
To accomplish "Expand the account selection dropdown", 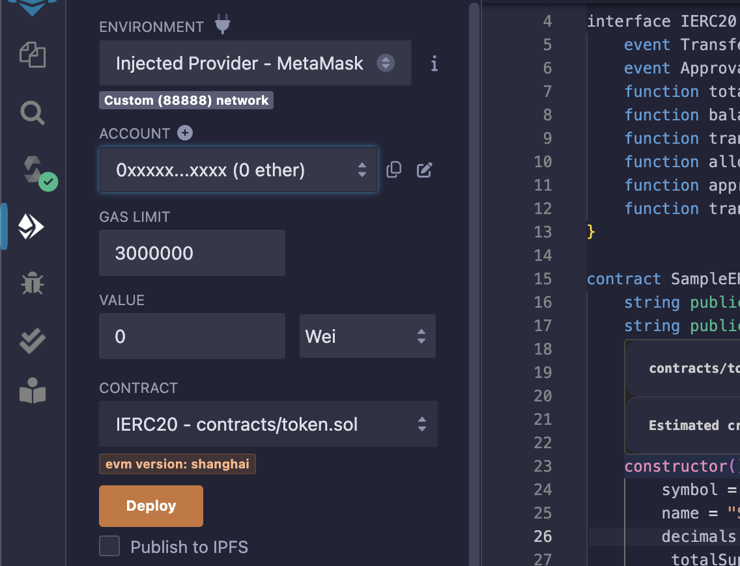I will pyautogui.click(x=238, y=170).
